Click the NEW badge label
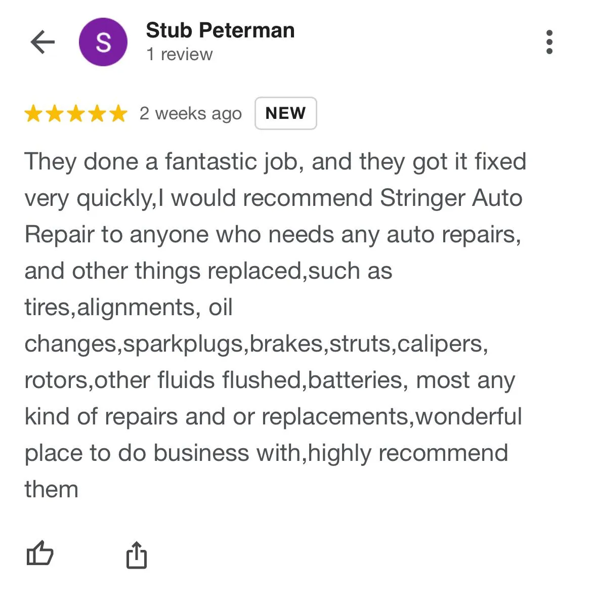The height and width of the screenshot is (599, 592). [x=285, y=113]
